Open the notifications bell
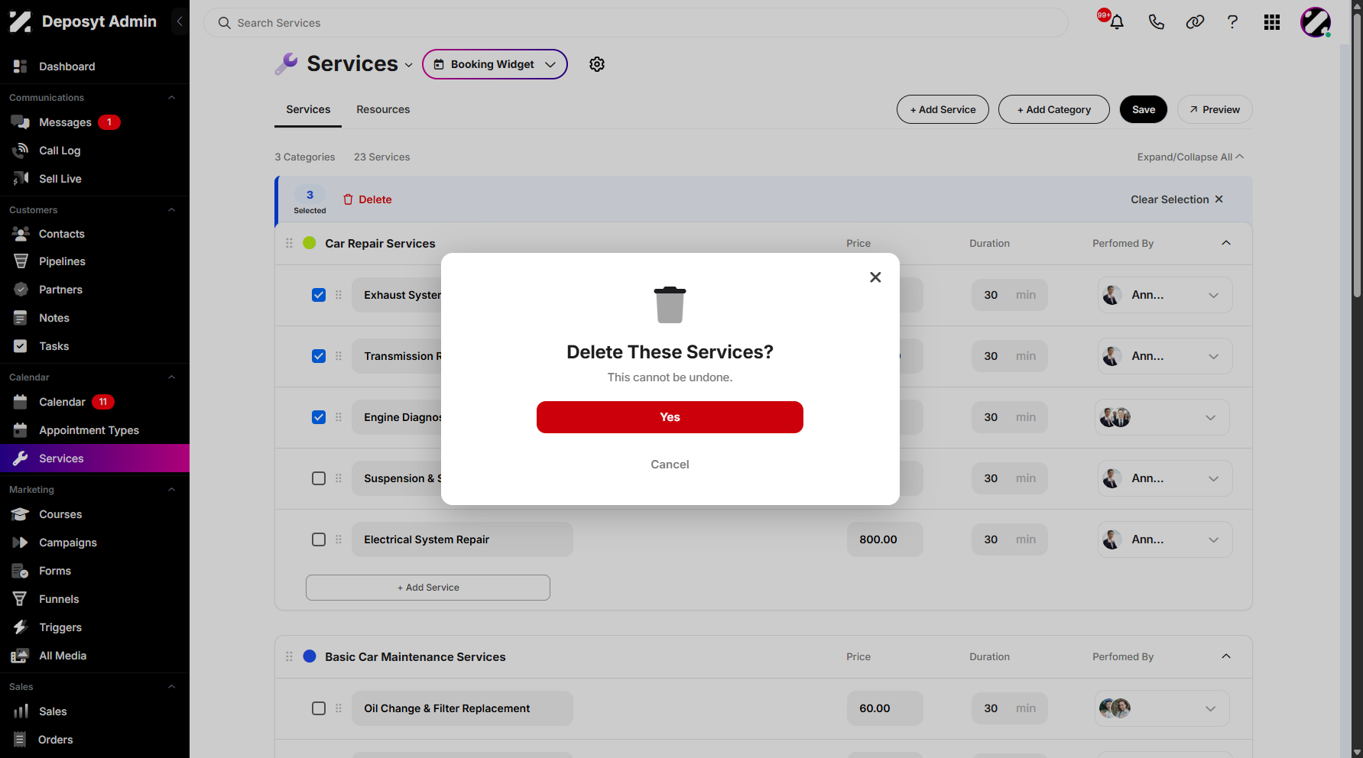1363x758 pixels. pyautogui.click(x=1117, y=22)
